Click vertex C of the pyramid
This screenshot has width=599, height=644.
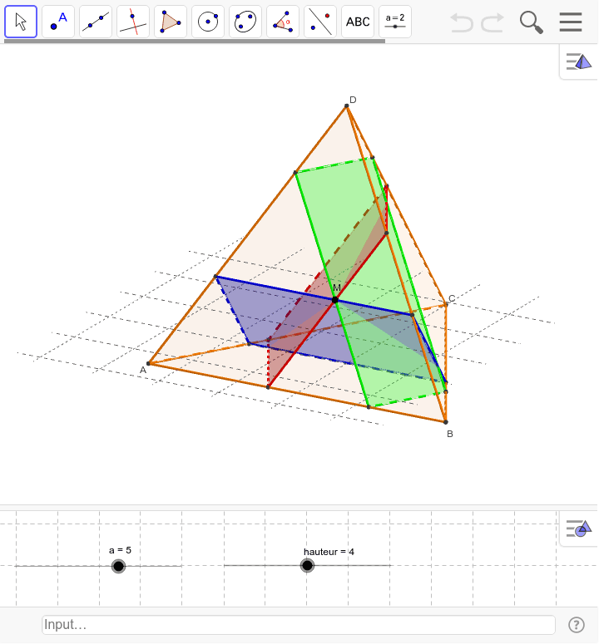click(447, 304)
